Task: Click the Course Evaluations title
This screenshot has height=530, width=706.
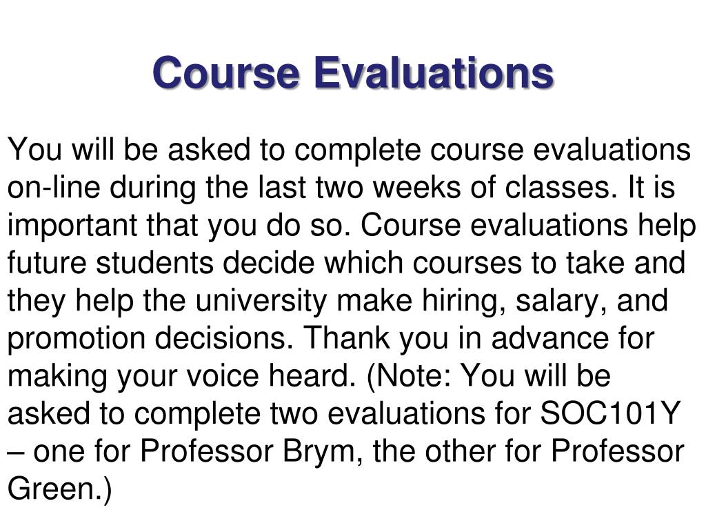Action: point(353,72)
